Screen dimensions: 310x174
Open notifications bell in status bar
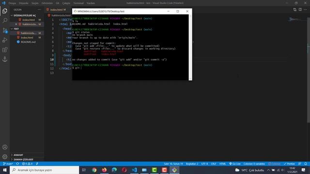pos(306,164)
